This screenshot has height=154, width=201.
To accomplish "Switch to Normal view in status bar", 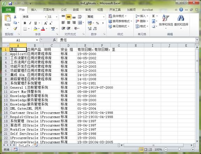I will point(141,149).
